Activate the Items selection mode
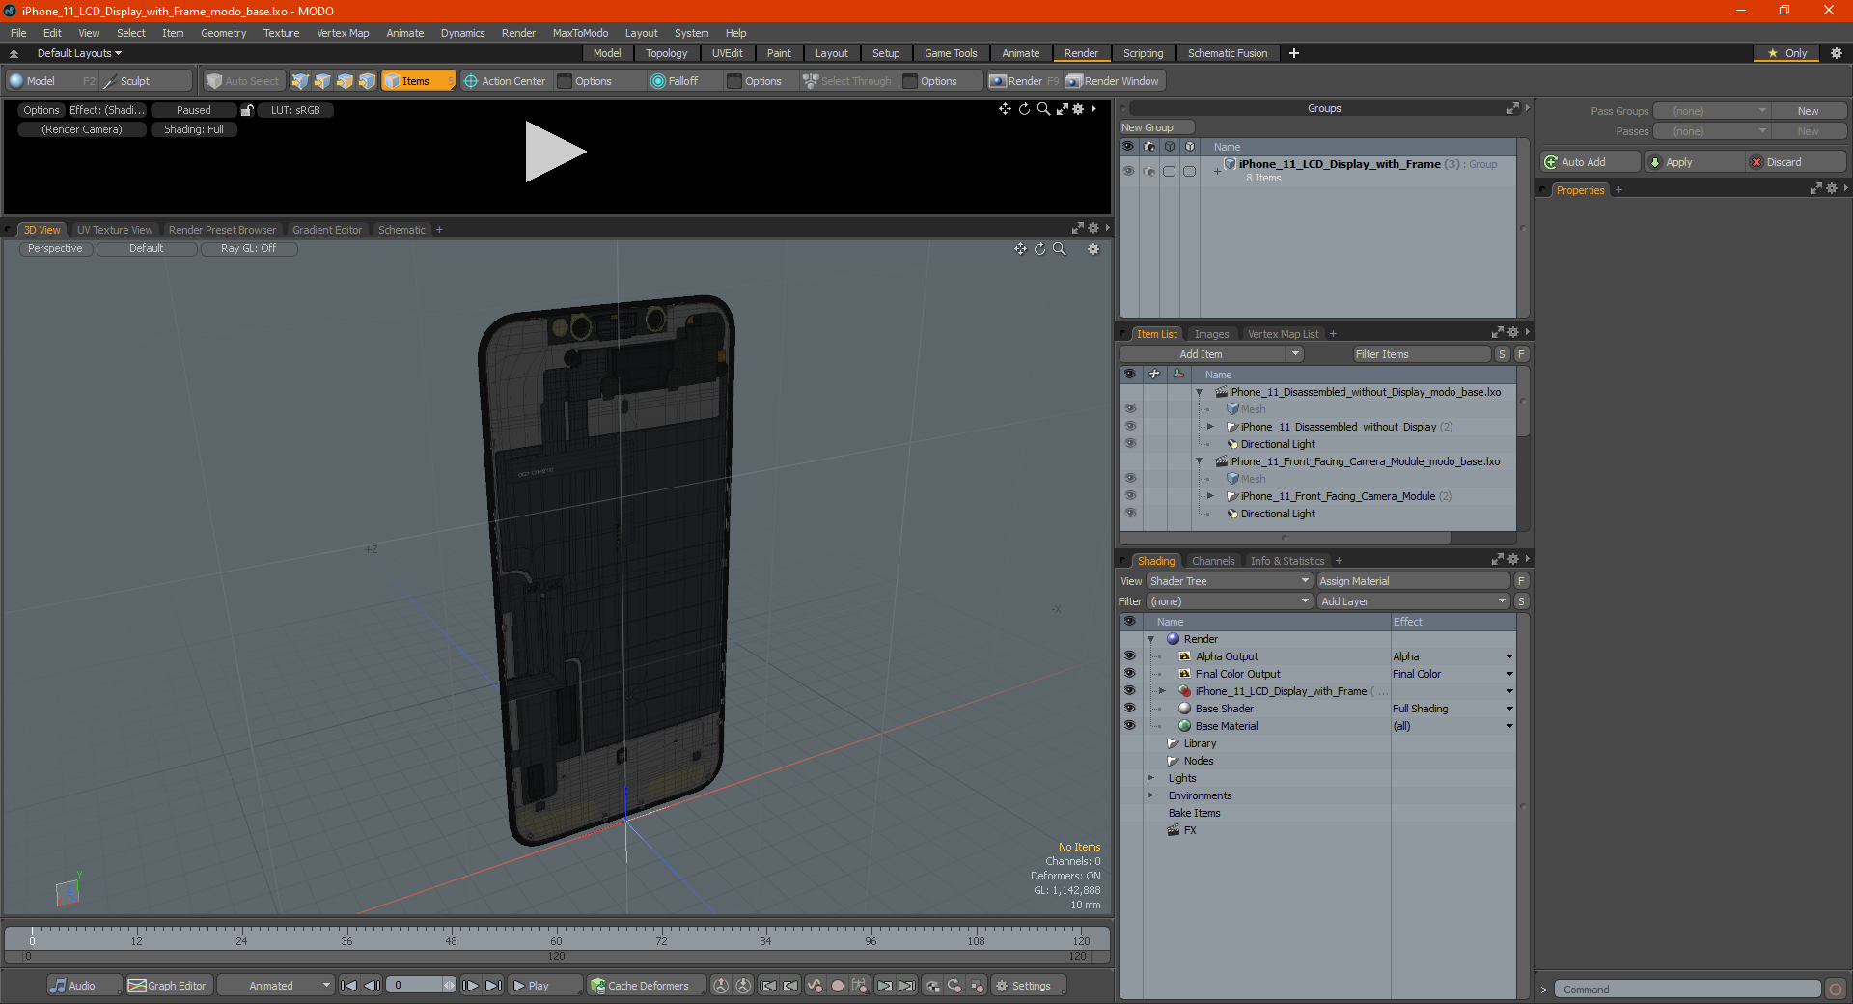1853x1004 pixels. [418, 81]
